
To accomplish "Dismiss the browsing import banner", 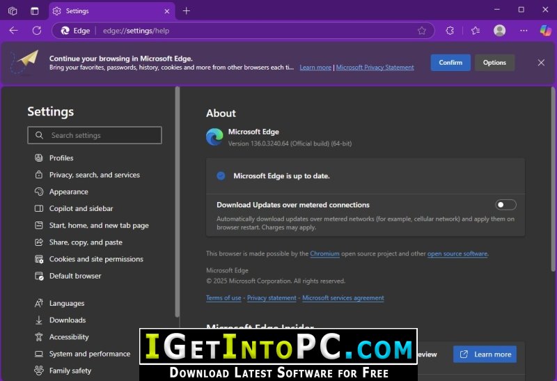I will pos(541,63).
